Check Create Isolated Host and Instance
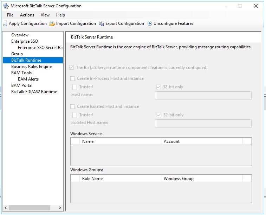Viewport: 266px width, 215px height. [x=73, y=107]
